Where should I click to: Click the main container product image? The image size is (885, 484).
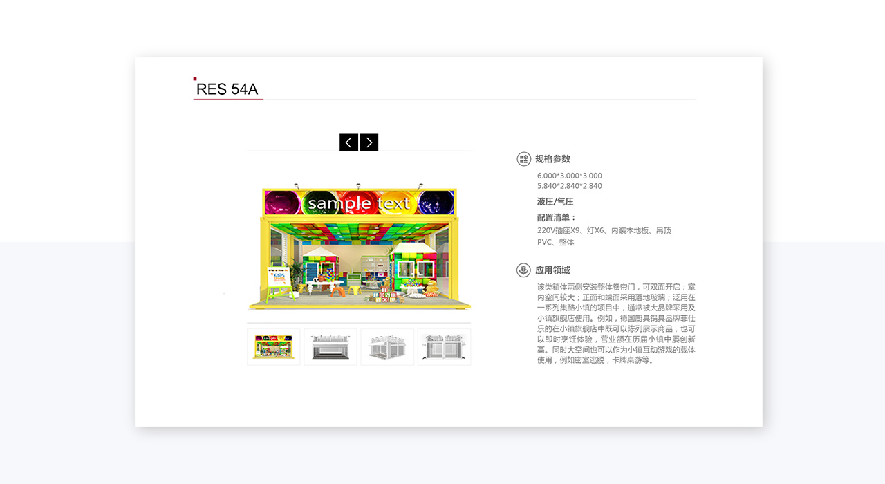pyautogui.click(x=359, y=248)
